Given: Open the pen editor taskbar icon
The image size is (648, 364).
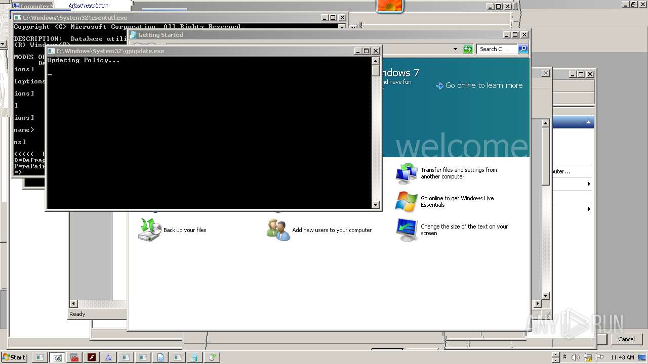Looking at the screenshot, I should pyautogui.click(x=57, y=357).
